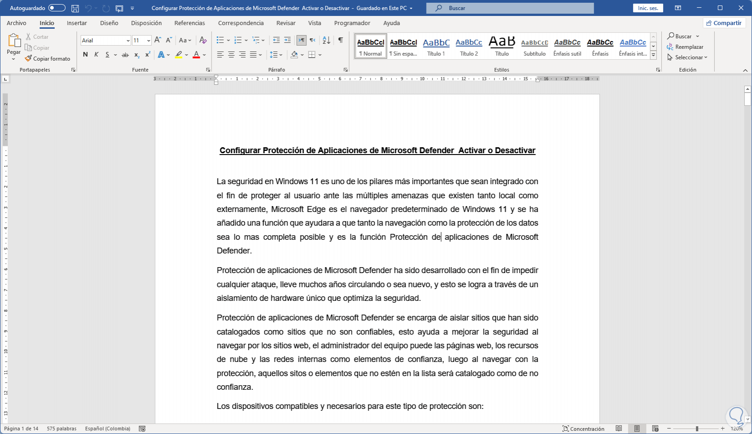Click the macro recording icon in the status bar
752x434 pixels.
[x=142, y=429]
